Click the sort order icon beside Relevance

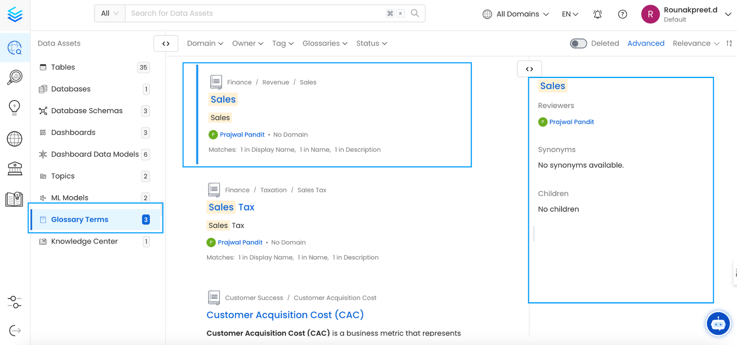(x=729, y=44)
